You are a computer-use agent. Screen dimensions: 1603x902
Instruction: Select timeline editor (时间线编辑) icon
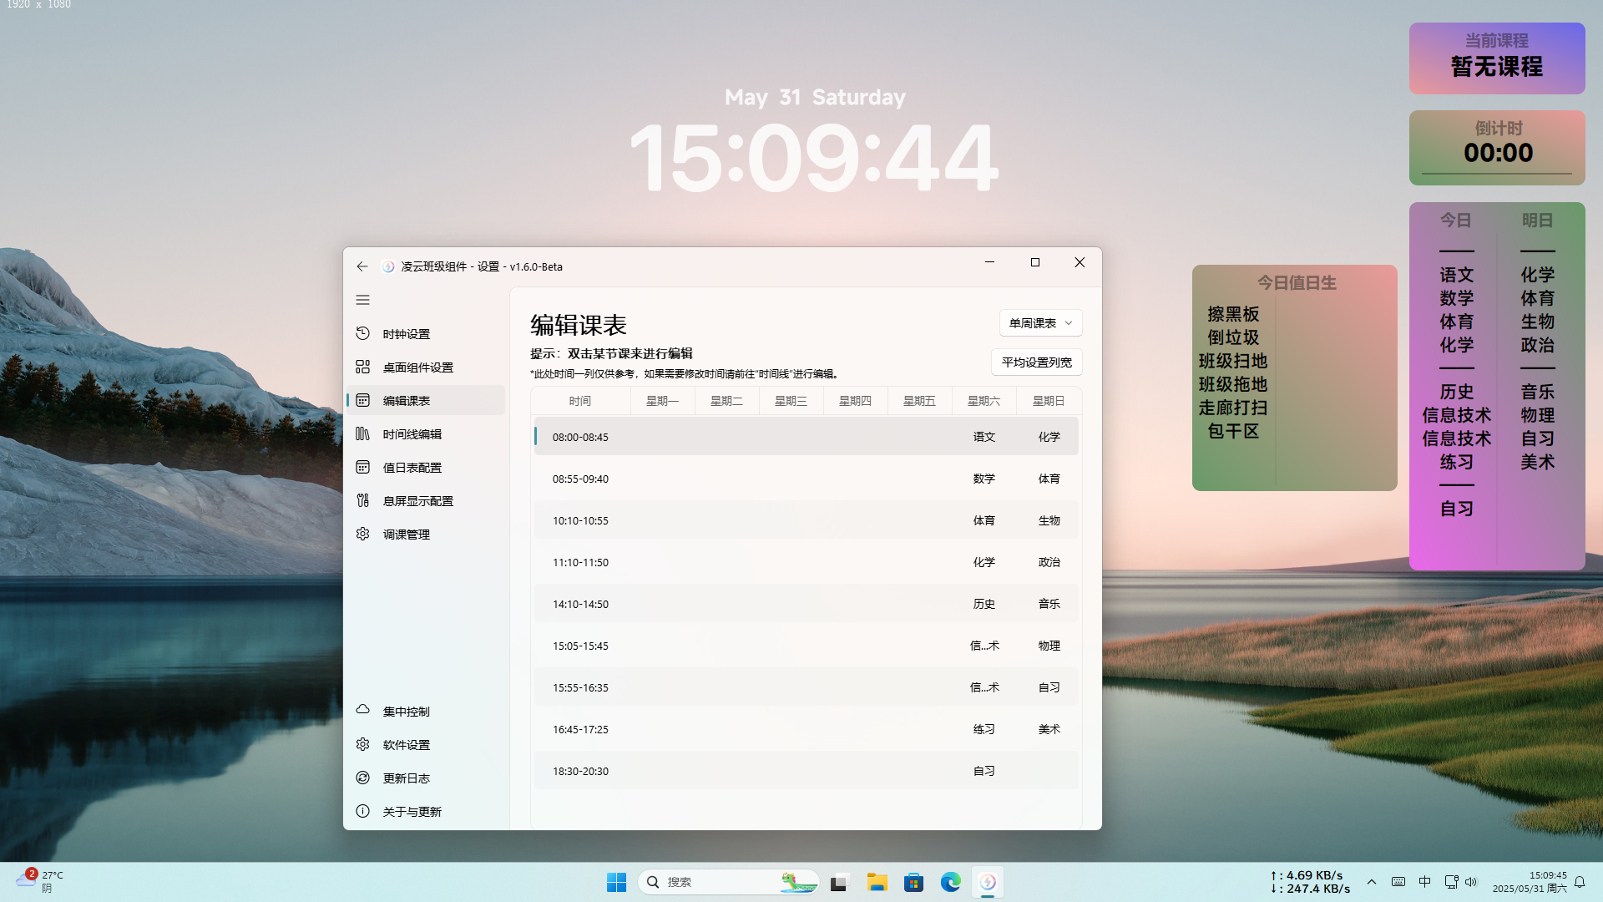coord(362,433)
